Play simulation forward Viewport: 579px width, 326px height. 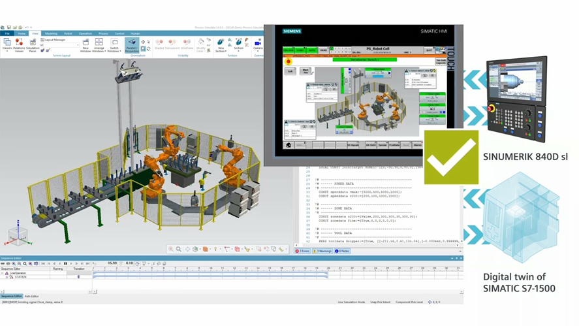tap(71, 263)
